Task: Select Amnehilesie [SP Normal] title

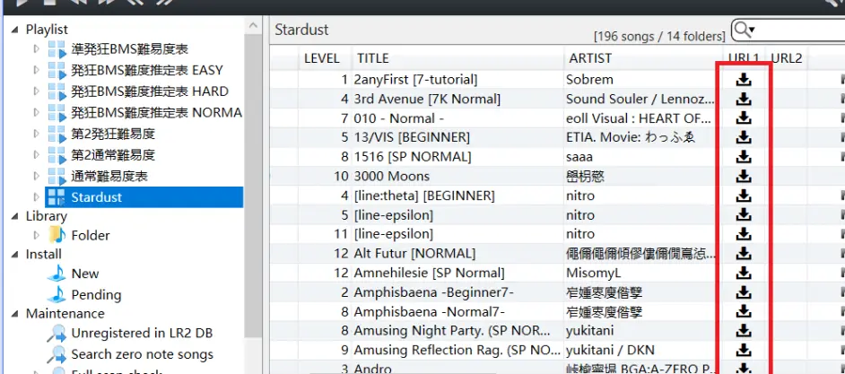Action: point(429,273)
